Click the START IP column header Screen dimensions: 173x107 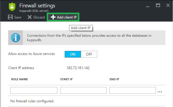[x=66, y=79]
